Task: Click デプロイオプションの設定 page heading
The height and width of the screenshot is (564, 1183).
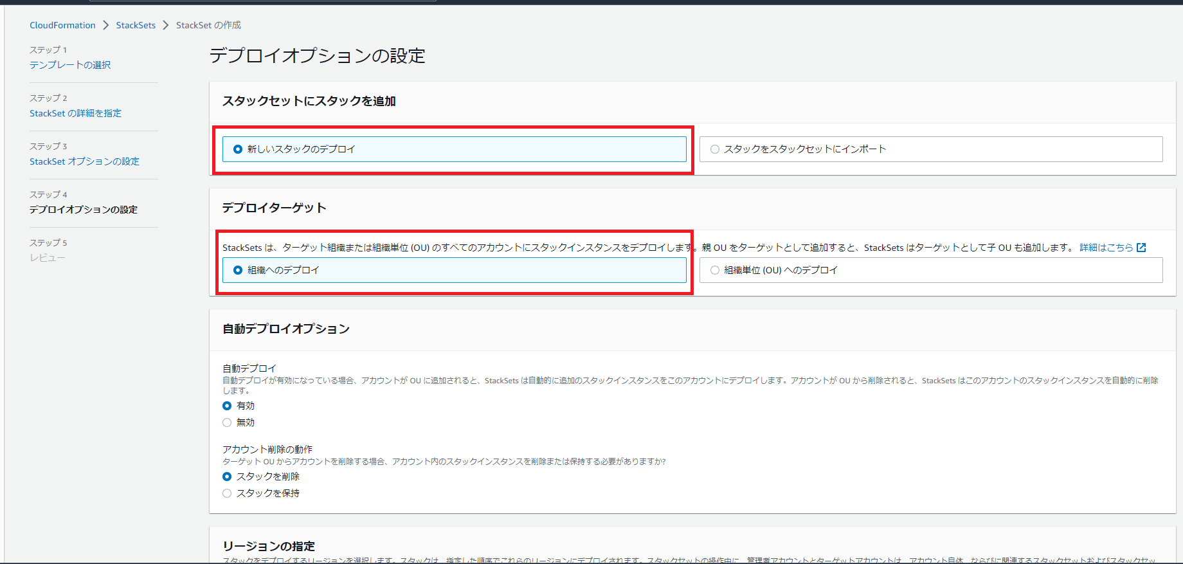Action: [318, 56]
